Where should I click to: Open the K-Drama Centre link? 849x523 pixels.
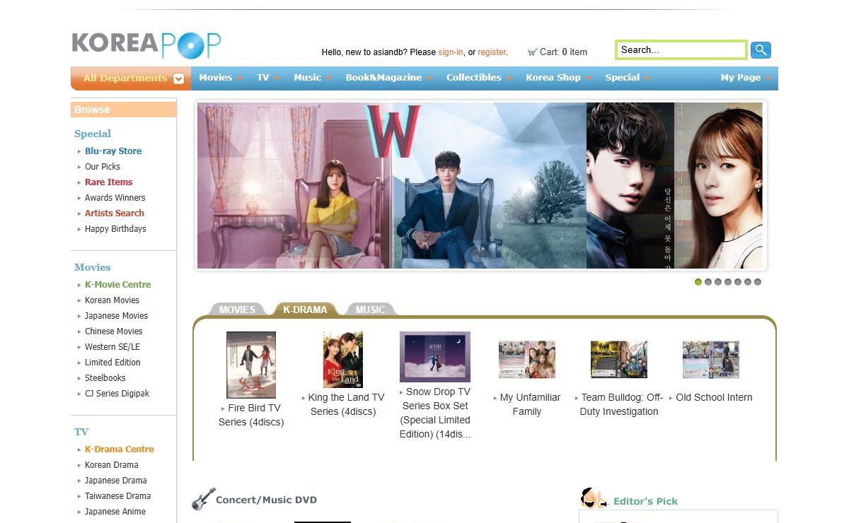click(120, 449)
